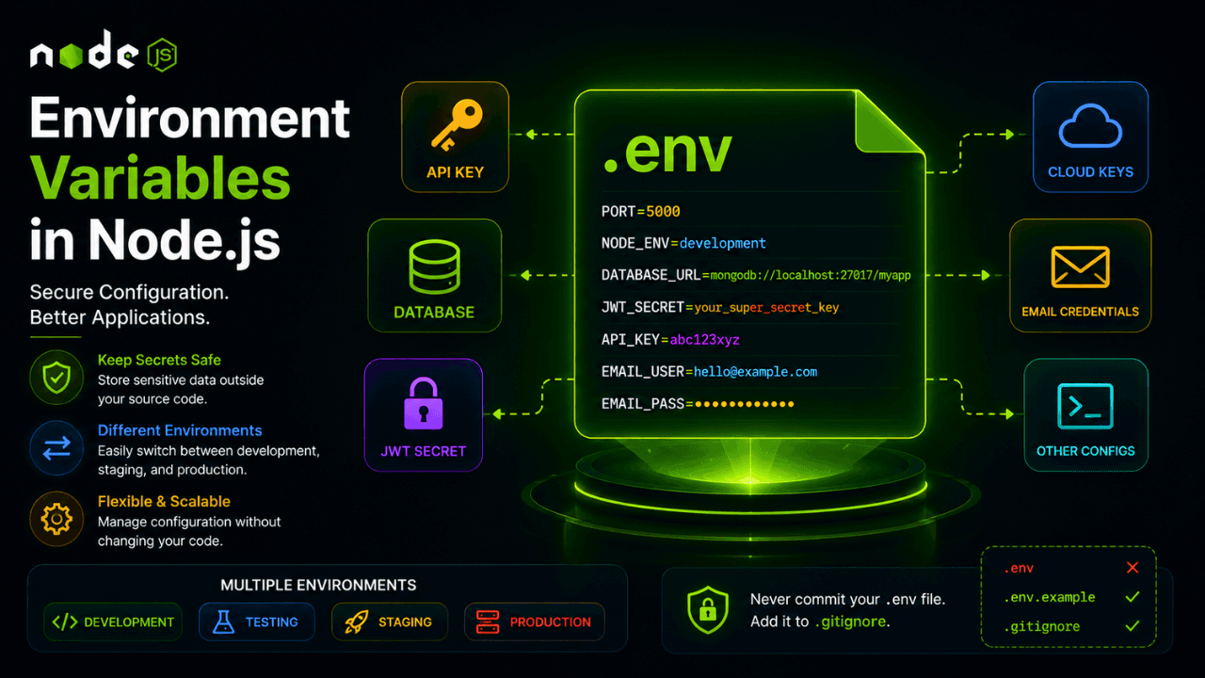Click the shield checkmark icon beside Keep Secrets Safe

[57, 378]
